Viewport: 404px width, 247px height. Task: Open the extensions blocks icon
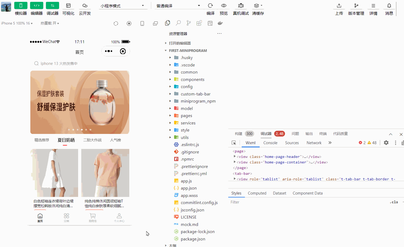pos(199,23)
